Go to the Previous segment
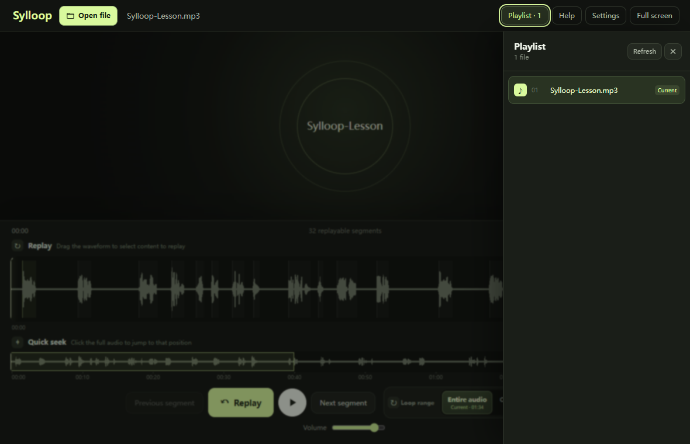 (x=164, y=403)
